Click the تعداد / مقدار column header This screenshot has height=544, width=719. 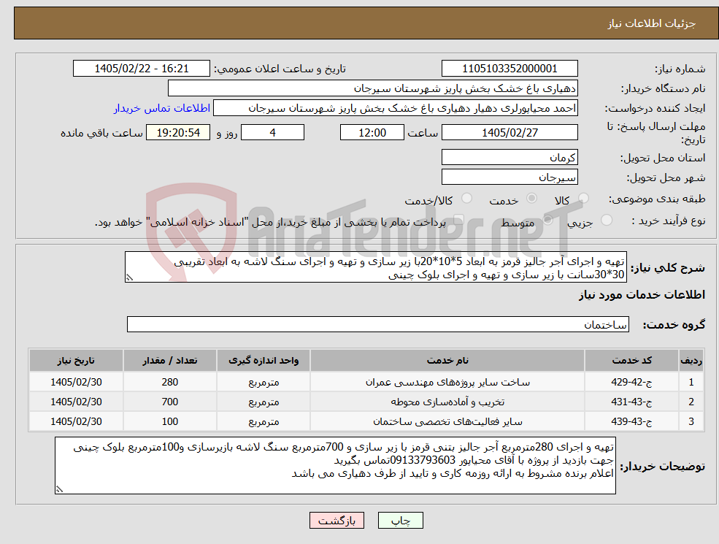pyautogui.click(x=169, y=361)
